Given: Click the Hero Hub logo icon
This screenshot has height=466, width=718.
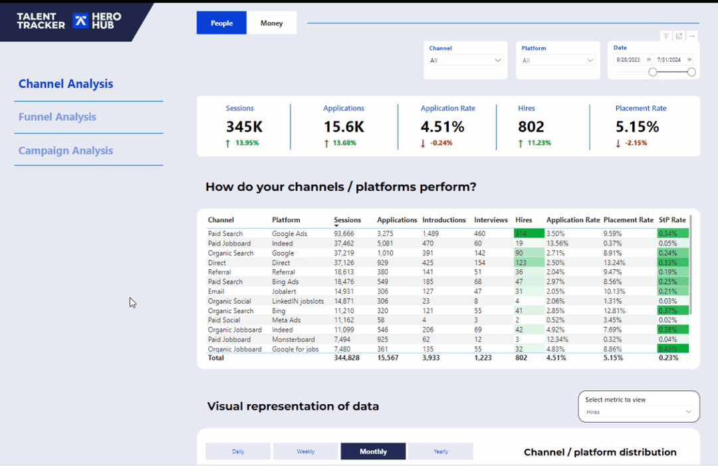Looking at the screenshot, I should click(80, 21).
